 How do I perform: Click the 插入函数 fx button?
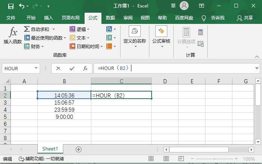tap(13, 35)
